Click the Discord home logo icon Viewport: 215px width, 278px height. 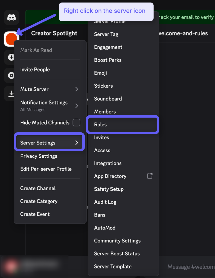pos(11,17)
